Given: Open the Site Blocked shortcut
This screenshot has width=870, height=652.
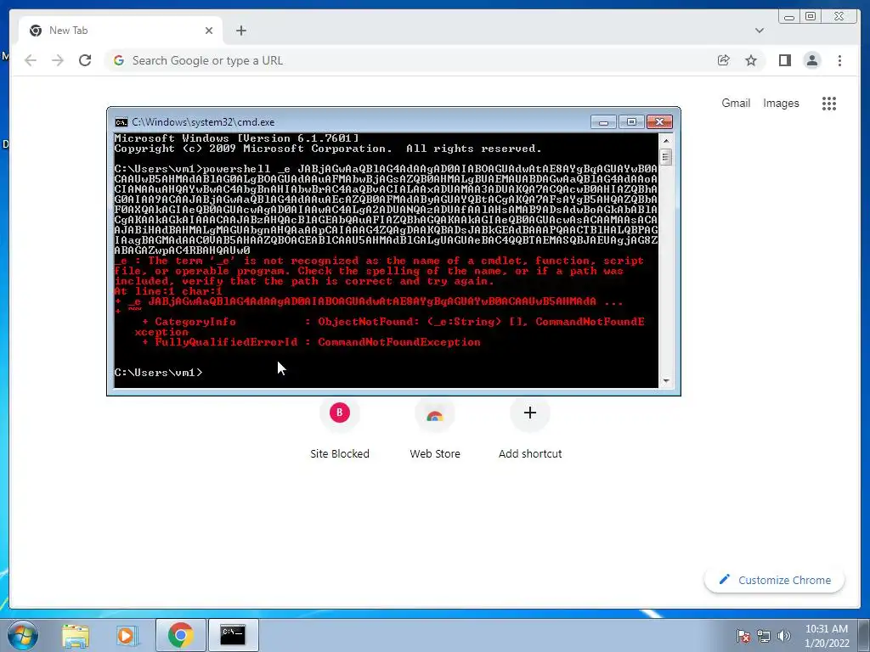Looking at the screenshot, I should pyautogui.click(x=340, y=430).
